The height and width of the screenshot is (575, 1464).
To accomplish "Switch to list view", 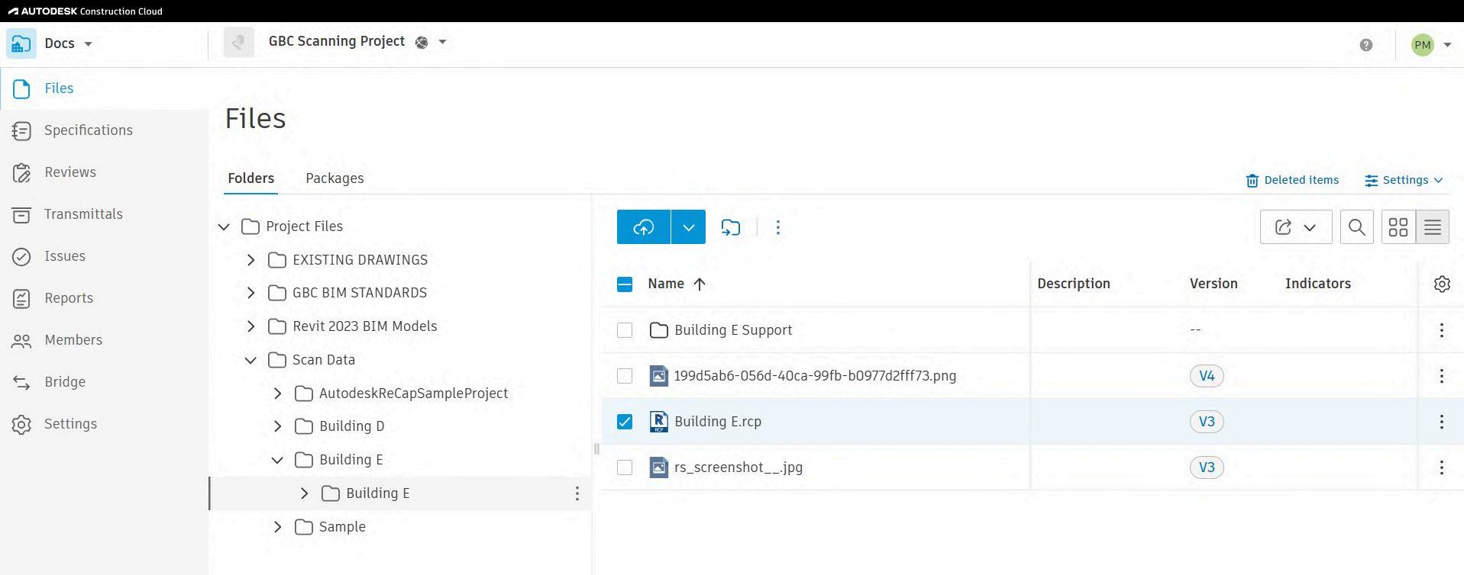I will [x=1433, y=227].
